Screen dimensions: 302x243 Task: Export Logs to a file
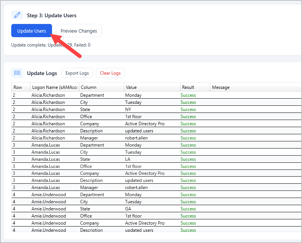pyautogui.click(x=77, y=73)
